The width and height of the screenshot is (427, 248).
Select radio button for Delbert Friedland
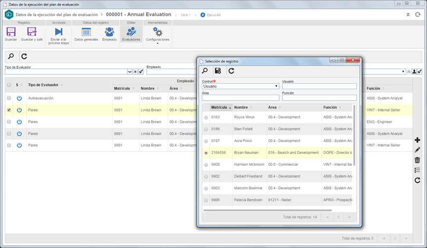(x=206, y=177)
